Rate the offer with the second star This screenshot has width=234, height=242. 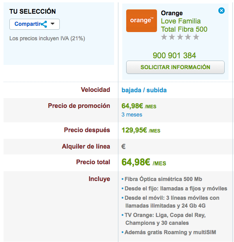click(172, 37)
